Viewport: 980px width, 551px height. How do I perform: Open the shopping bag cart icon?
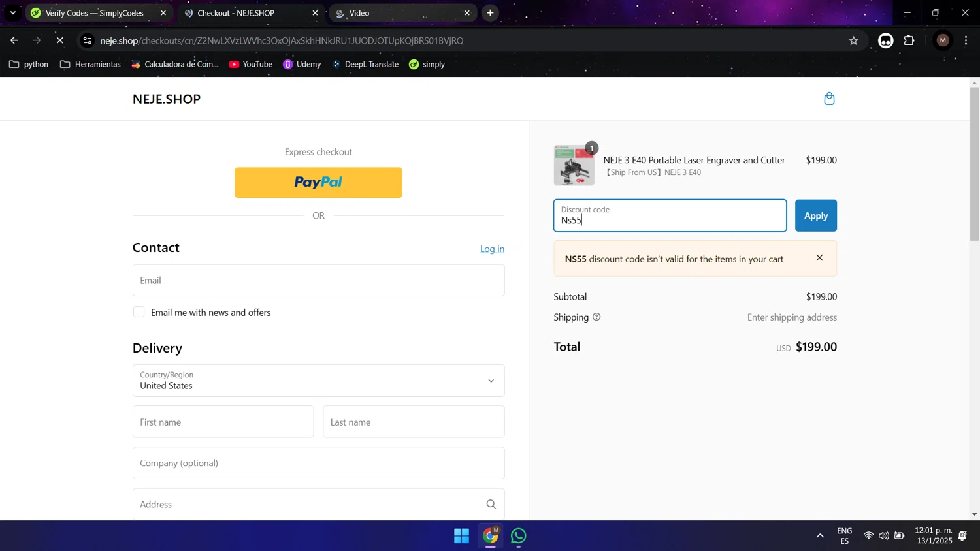click(x=829, y=99)
